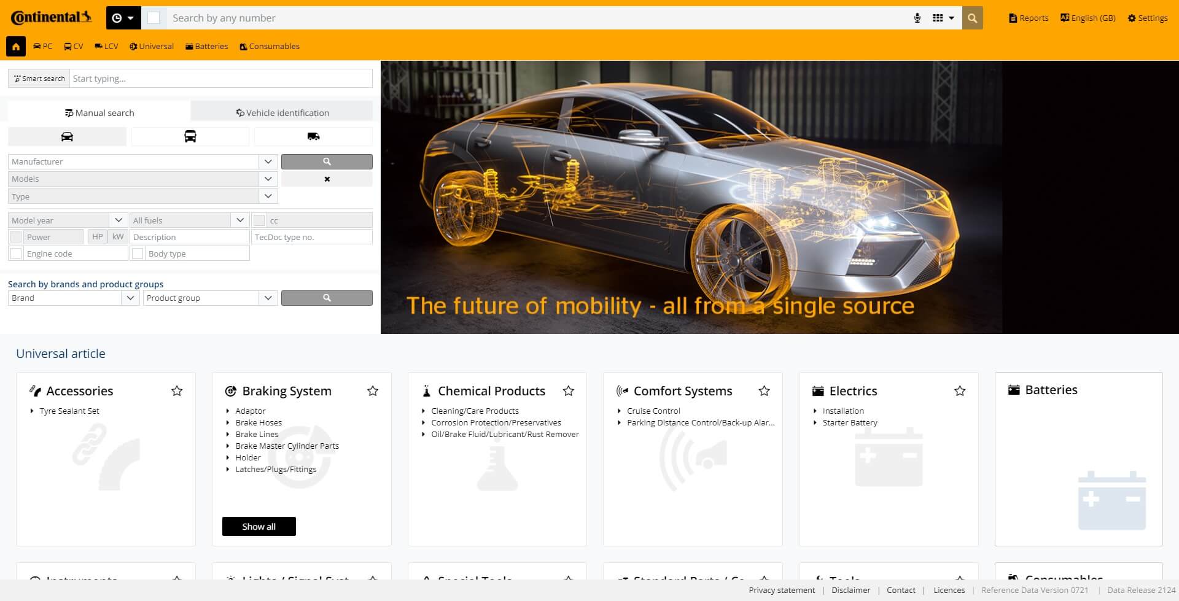Select the van light commercial vehicle icon
This screenshot has height=601, width=1179.
(313, 136)
